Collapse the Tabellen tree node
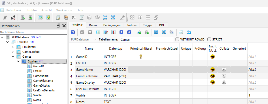 (x=8, y=42)
